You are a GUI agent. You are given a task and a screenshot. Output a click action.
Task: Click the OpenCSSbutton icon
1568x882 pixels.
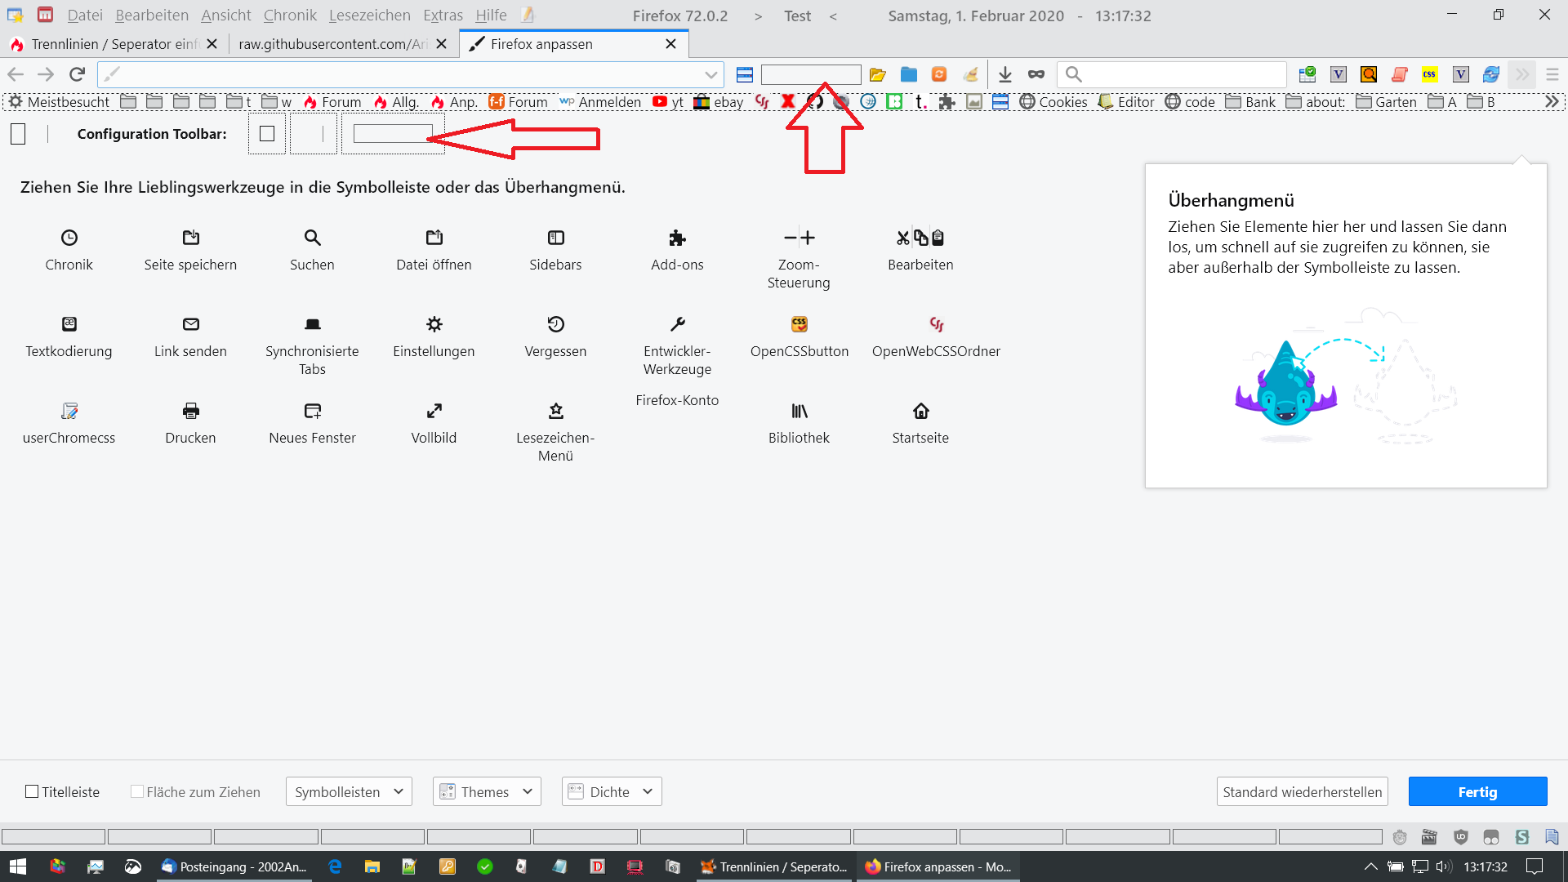click(799, 324)
